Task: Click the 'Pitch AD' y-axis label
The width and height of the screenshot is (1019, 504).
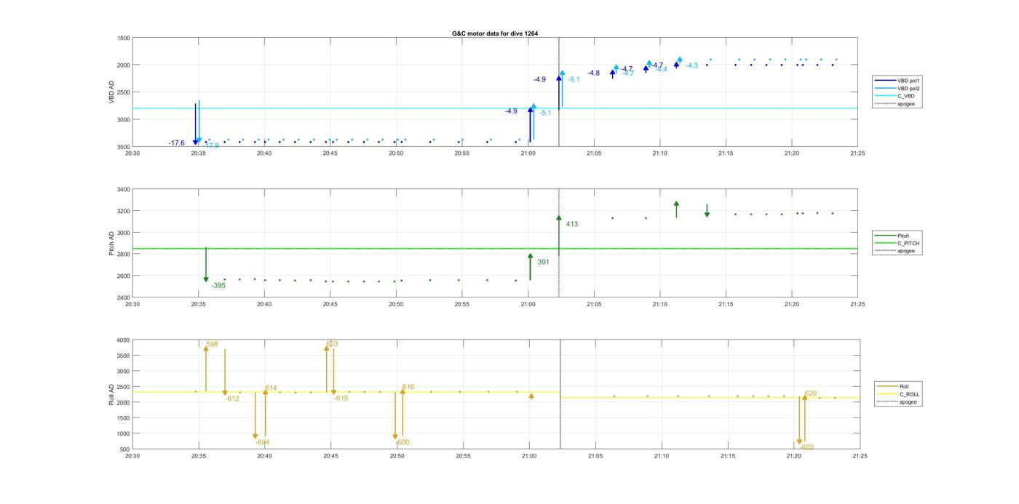Action: pos(111,244)
